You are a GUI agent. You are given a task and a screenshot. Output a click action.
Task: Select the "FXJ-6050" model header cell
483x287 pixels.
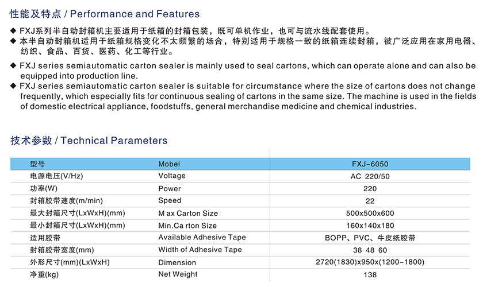click(370, 164)
